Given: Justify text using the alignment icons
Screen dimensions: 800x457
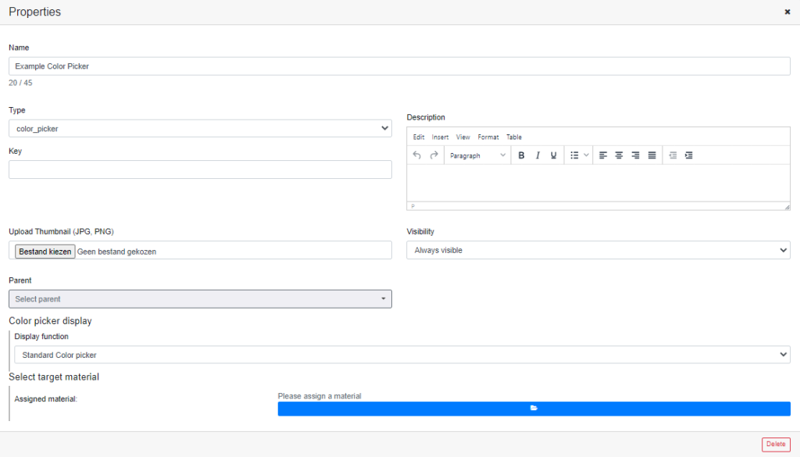Looking at the screenshot, I should 652,155.
